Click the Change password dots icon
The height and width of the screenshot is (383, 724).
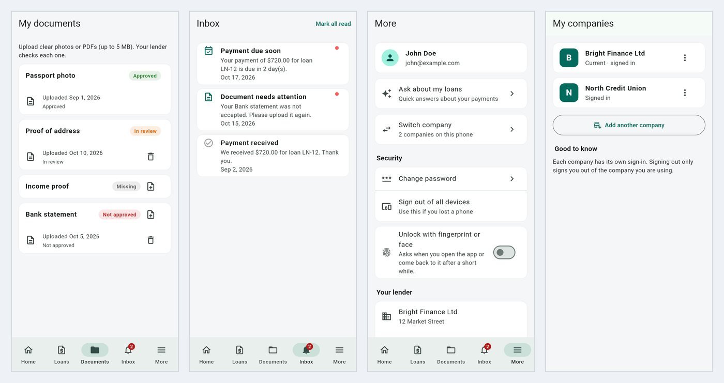(x=386, y=179)
